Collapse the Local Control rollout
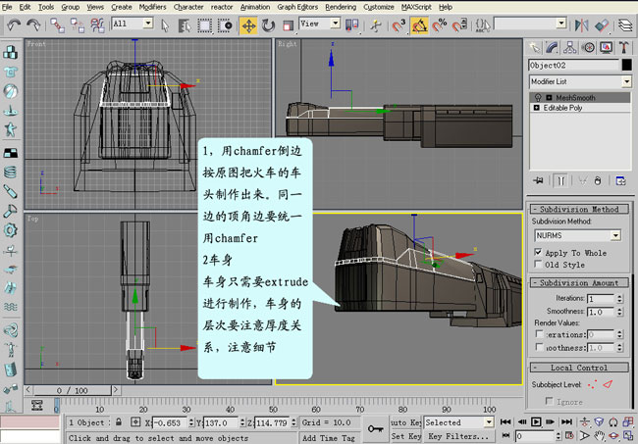Viewport: 638px width, 444px height. [579, 368]
